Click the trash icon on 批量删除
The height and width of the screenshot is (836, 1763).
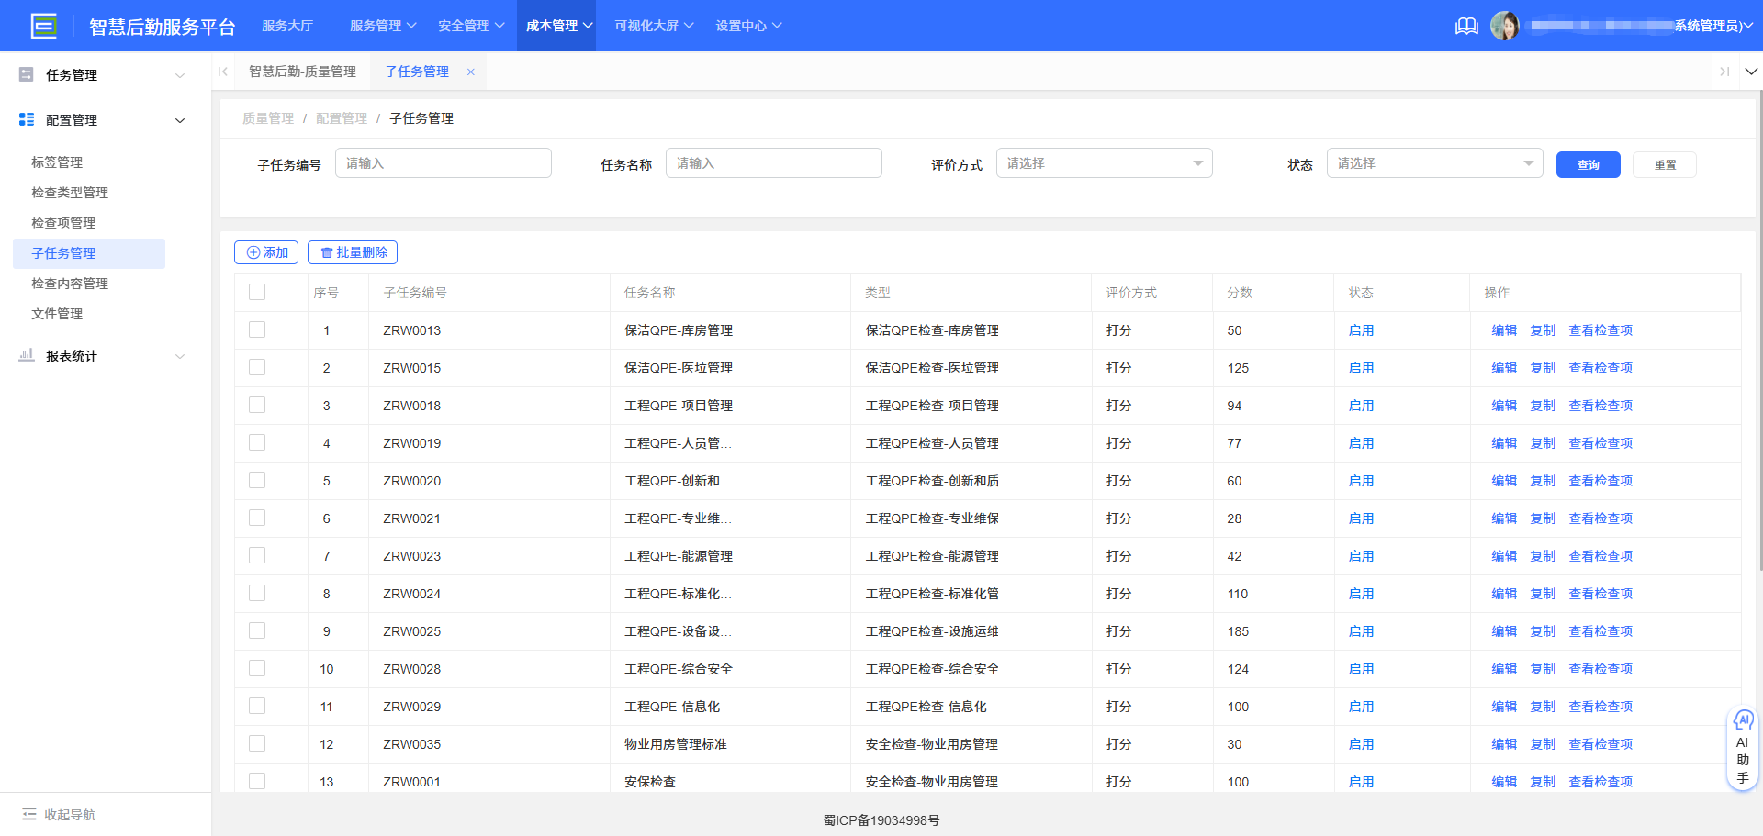click(328, 251)
